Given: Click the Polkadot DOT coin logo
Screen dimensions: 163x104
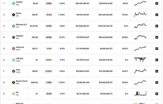Looking at the screenshot, I should 14,37.
